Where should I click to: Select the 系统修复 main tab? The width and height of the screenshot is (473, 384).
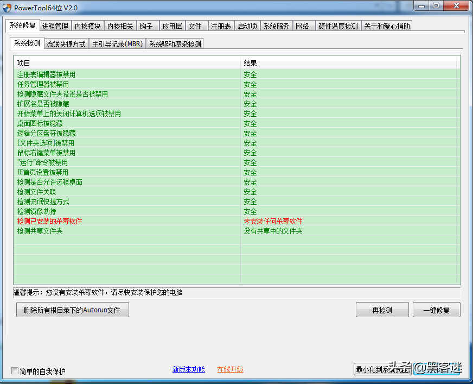pyautogui.click(x=23, y=25)
